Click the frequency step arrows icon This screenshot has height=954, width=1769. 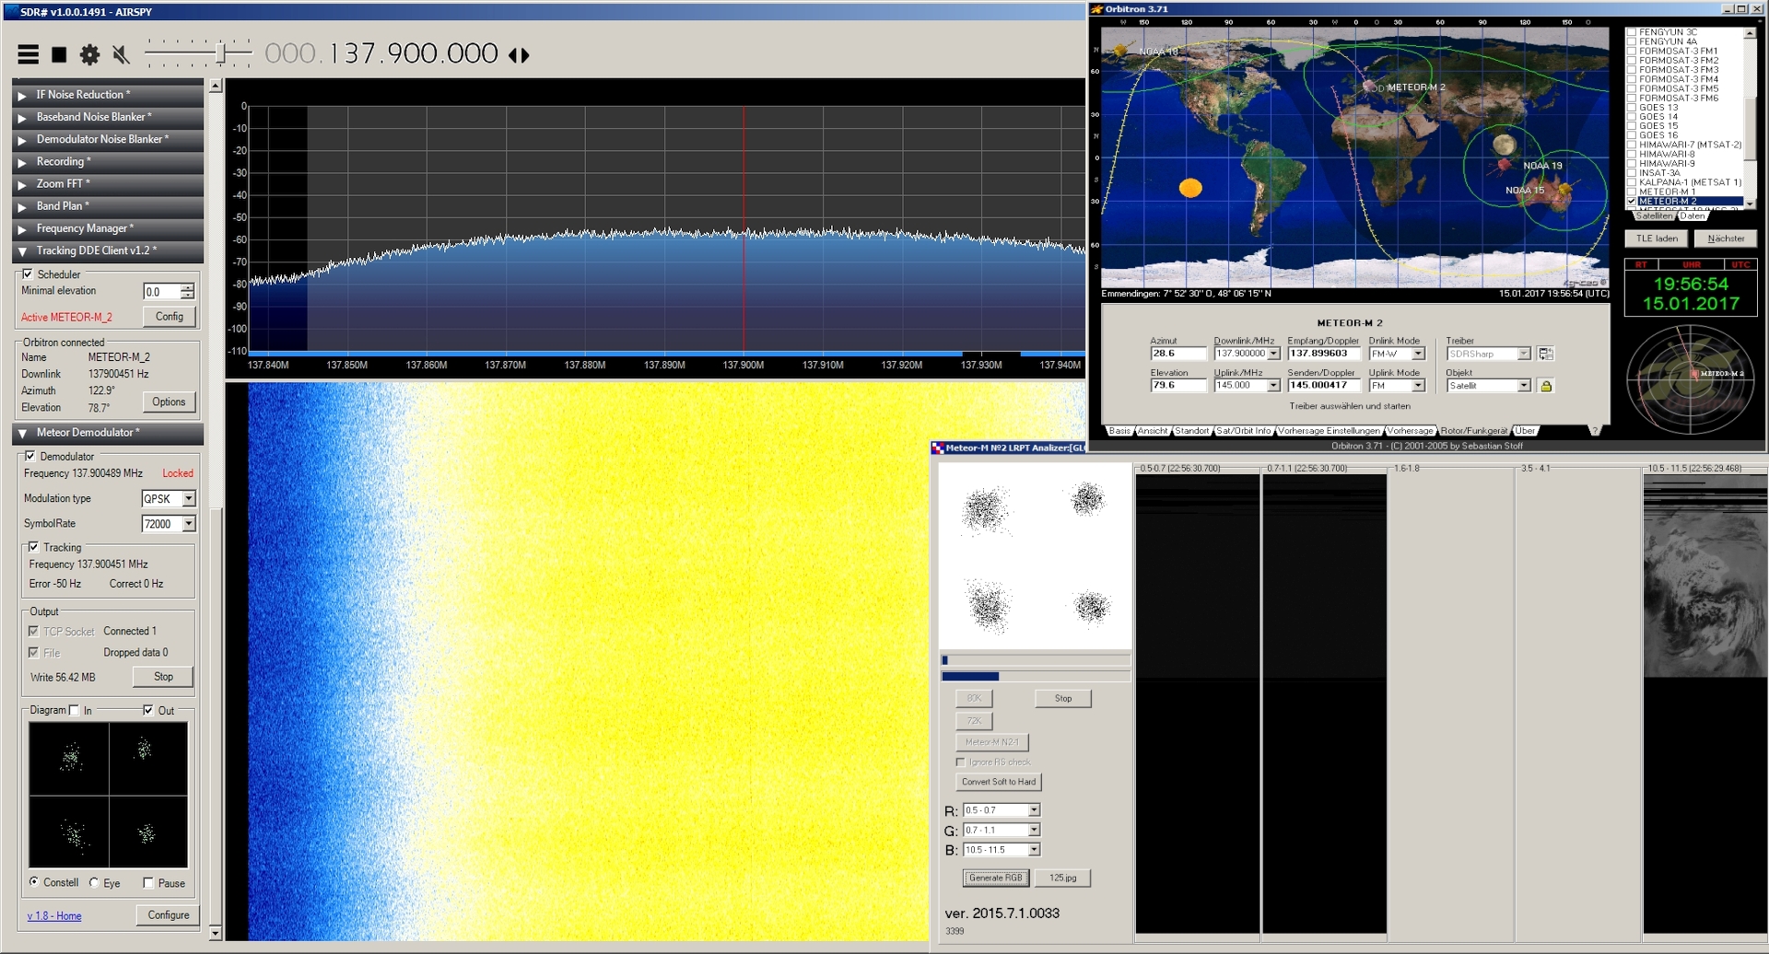coord(520,55)
